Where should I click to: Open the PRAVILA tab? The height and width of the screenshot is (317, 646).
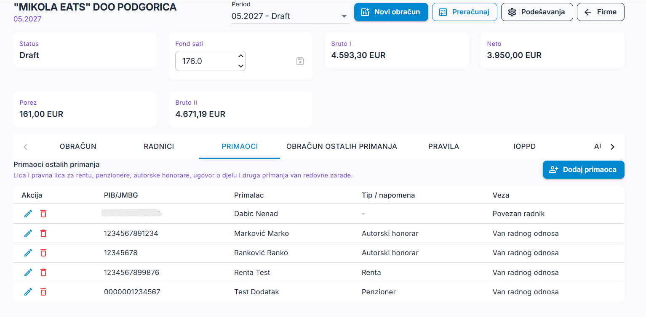tap(443, 146)
